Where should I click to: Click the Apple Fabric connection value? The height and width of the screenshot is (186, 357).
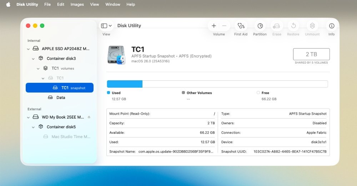316,132
